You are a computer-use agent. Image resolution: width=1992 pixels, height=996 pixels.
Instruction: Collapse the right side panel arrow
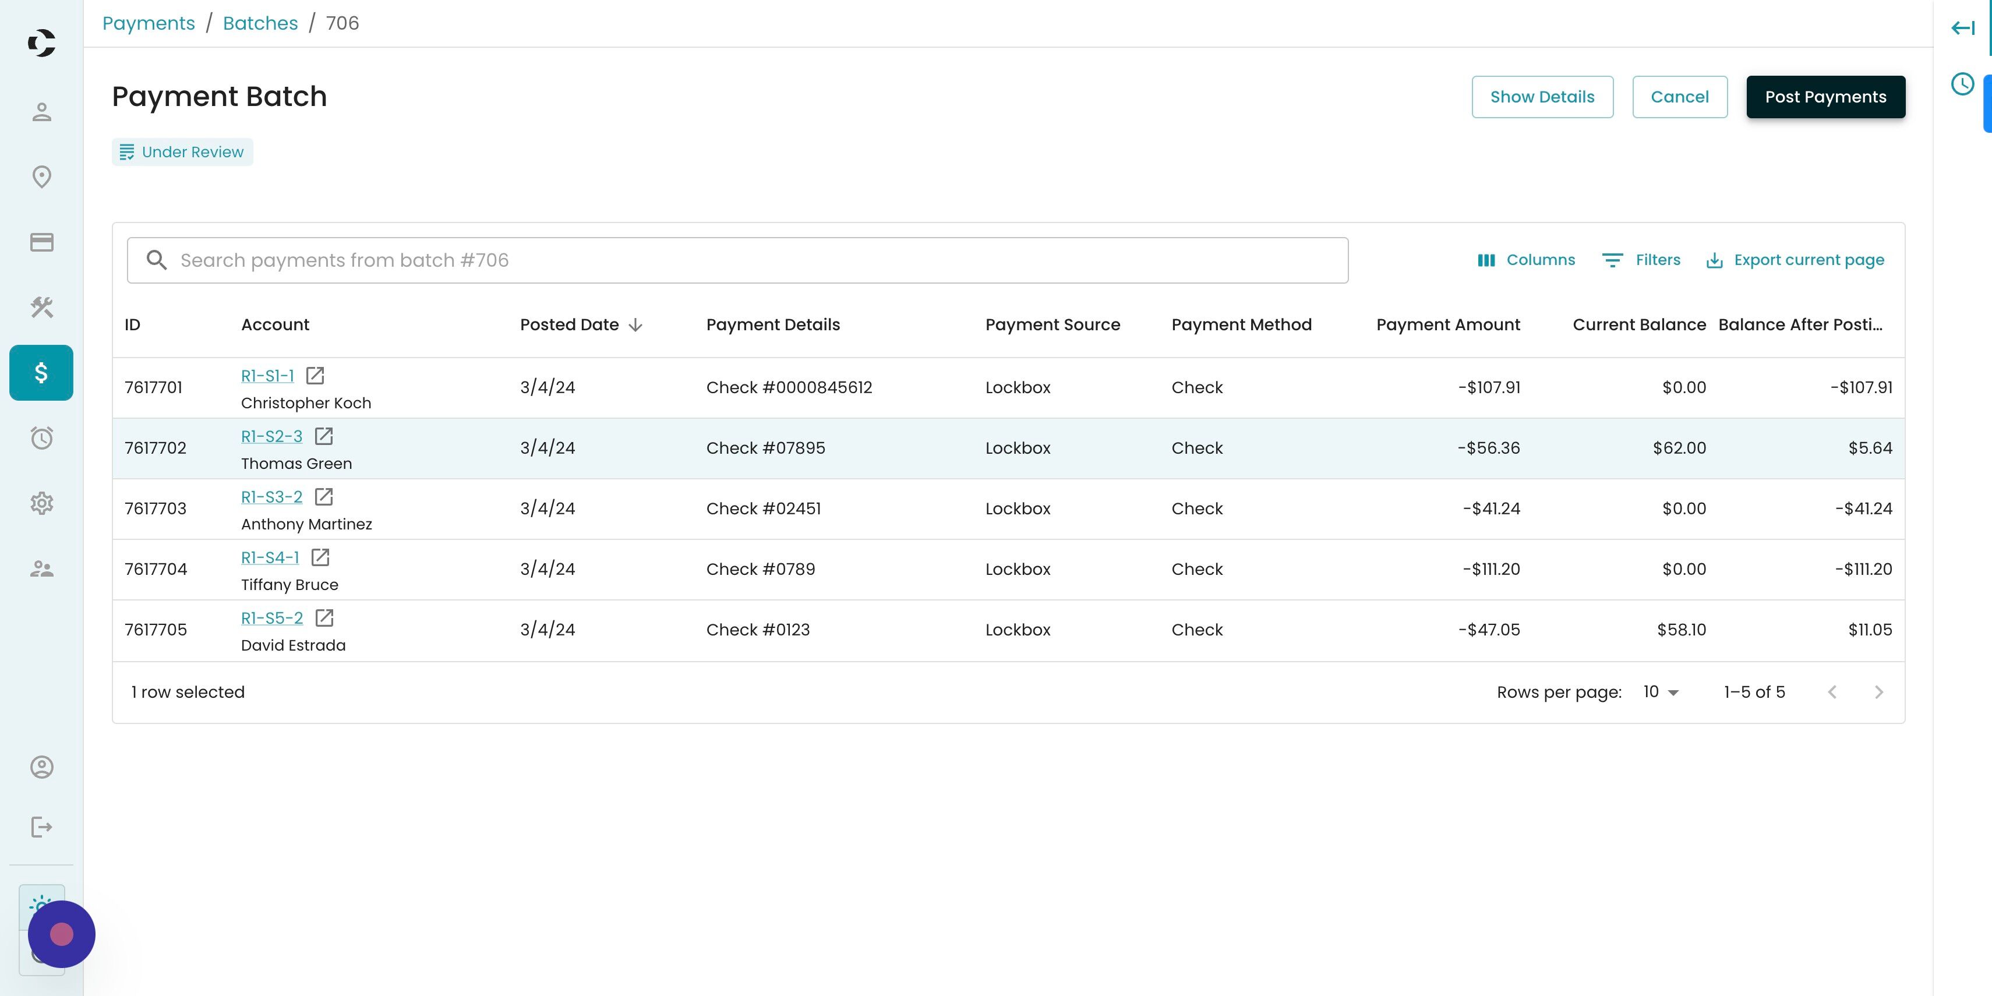pyautogui.click(x=1962, y=29)
